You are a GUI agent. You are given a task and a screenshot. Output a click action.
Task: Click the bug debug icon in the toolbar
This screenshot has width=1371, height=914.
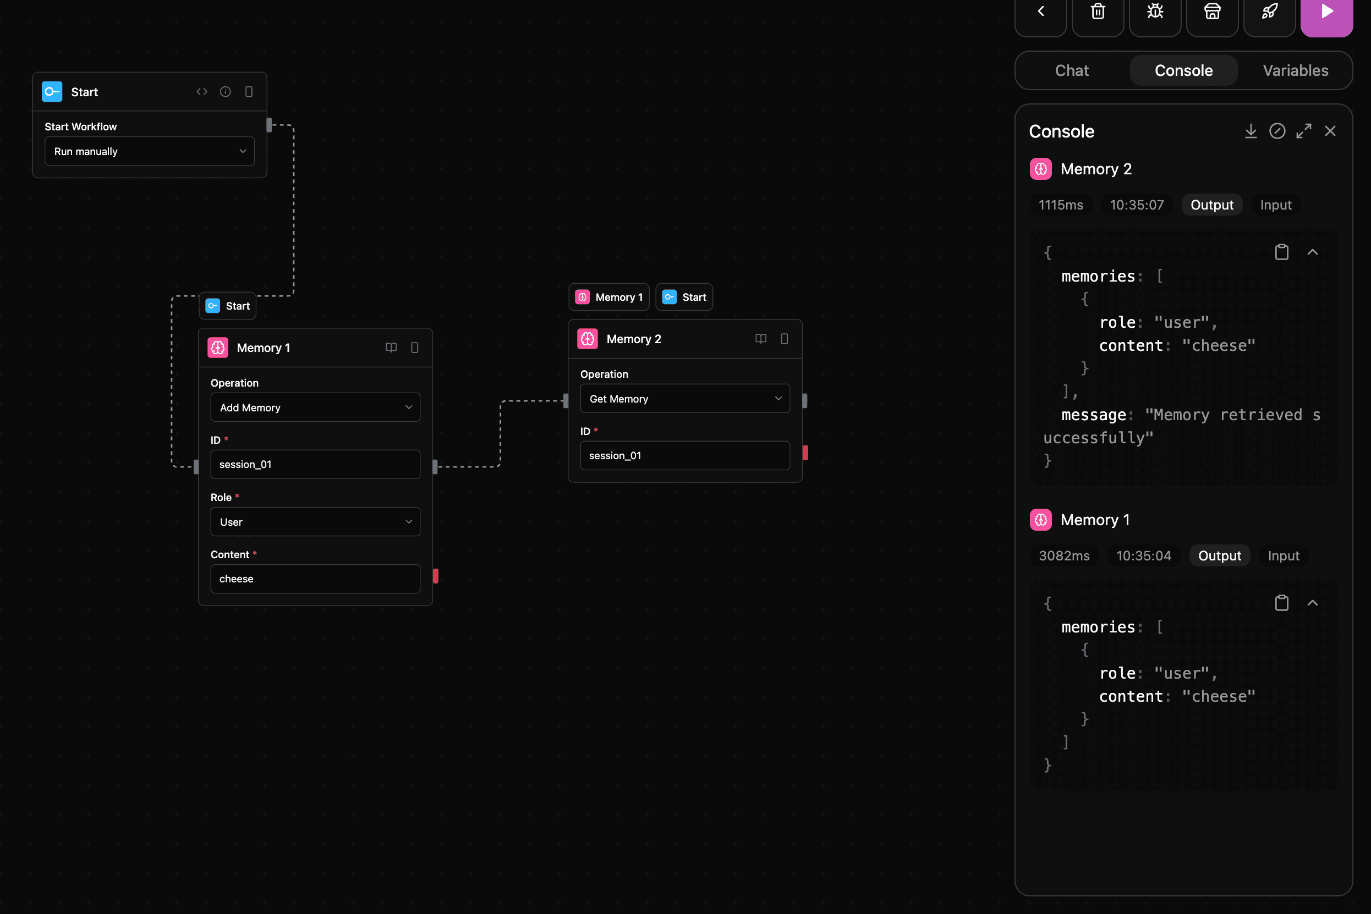pos(1155,12)
